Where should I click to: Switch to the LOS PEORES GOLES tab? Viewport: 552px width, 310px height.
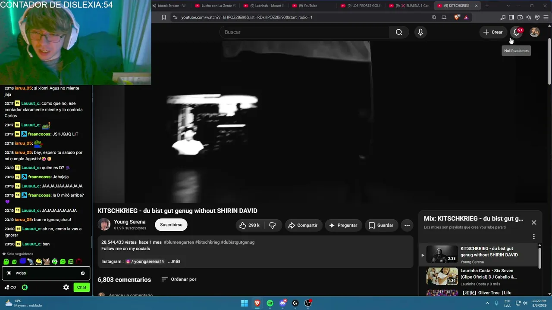click(361, 6)
